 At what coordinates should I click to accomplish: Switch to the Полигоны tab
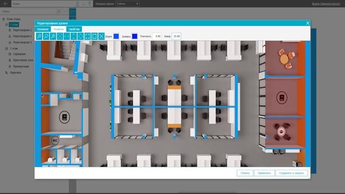click(x=59, y=29)
